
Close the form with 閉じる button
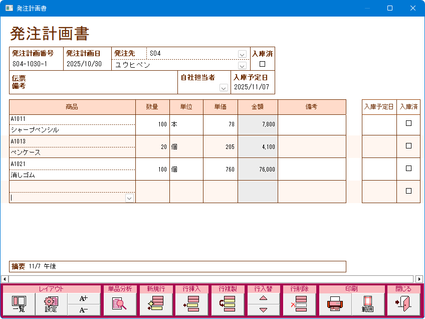(x=403, y=304)
